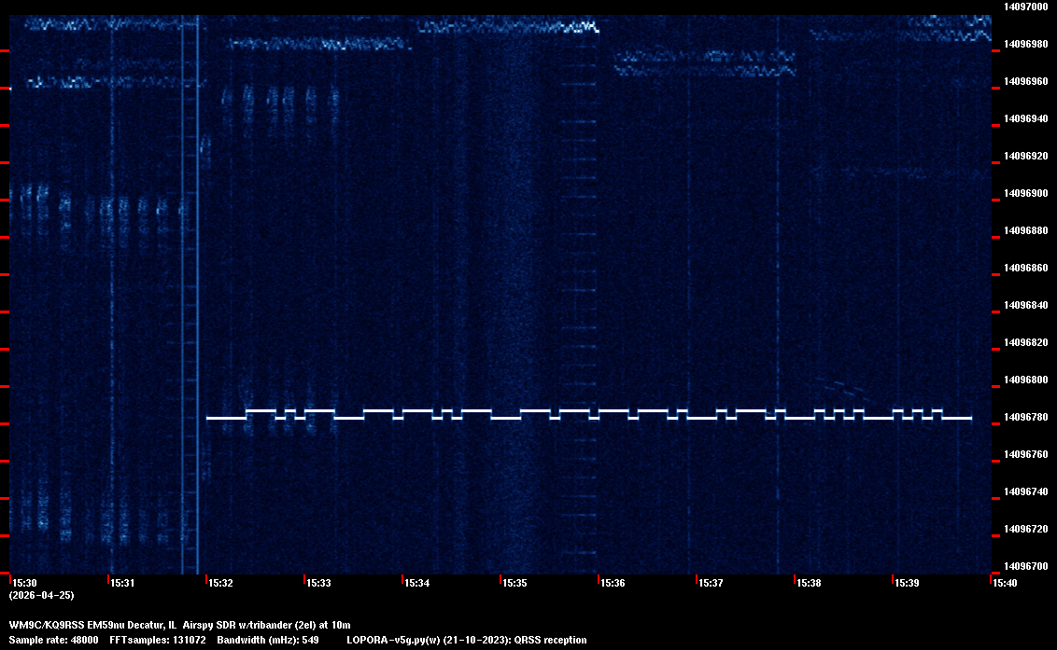1057x650 pixels.
Task: Select the 14096900 frequency scale label
Action: click(x=1025, y=193)
